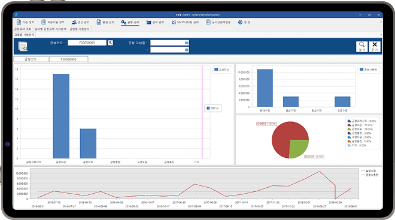The width and height of the screenshot is (395, 220).
Task: Open the 품질 관리 menu
Action: point(105,22)
